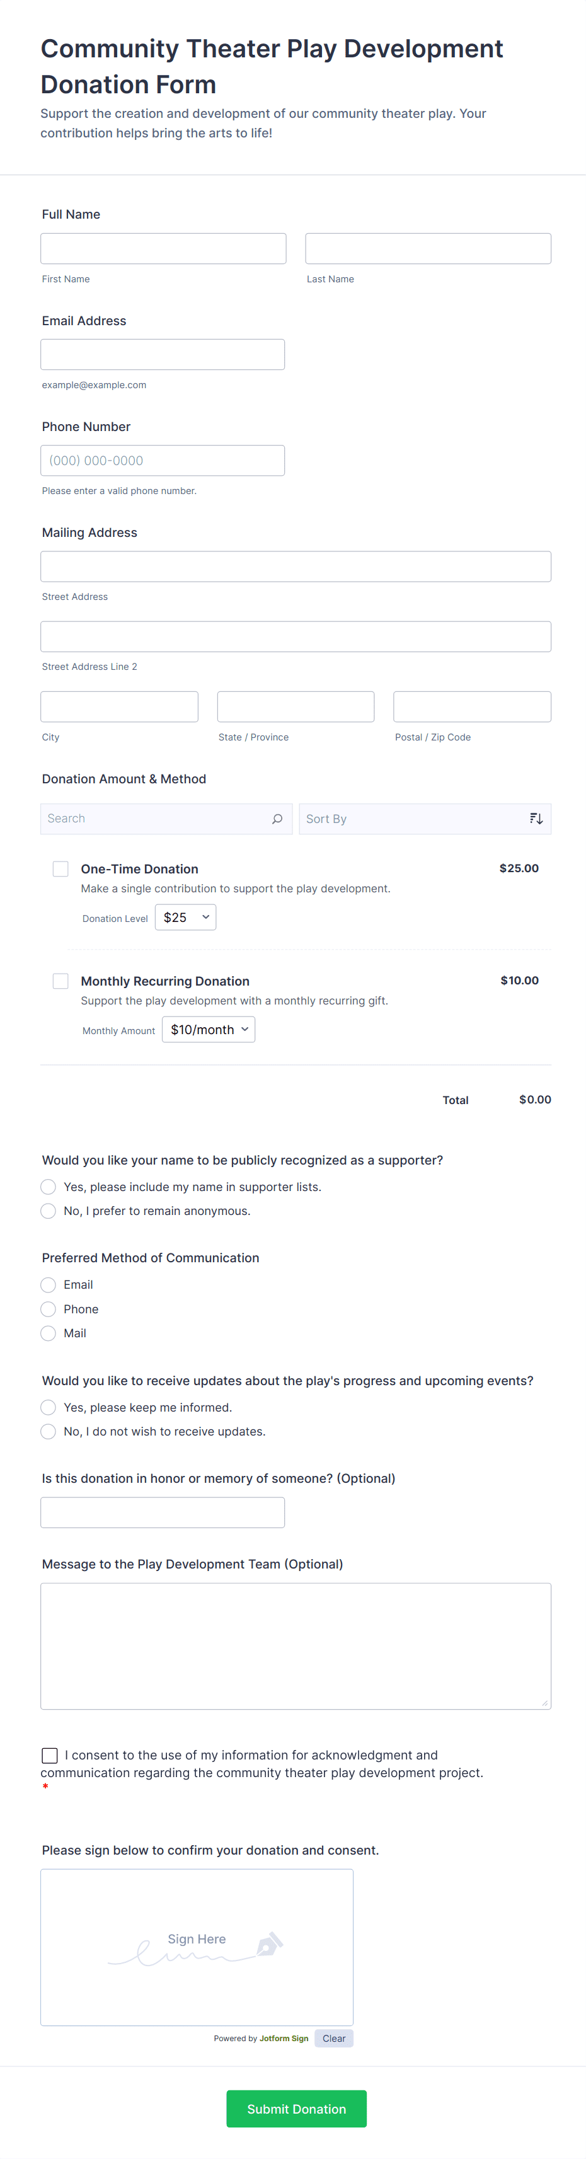Image resolution: width=586 pixels, height=2159 pixels.
Task: Select 'Yes, please include my name' option
Action: tap(49, 1187)
